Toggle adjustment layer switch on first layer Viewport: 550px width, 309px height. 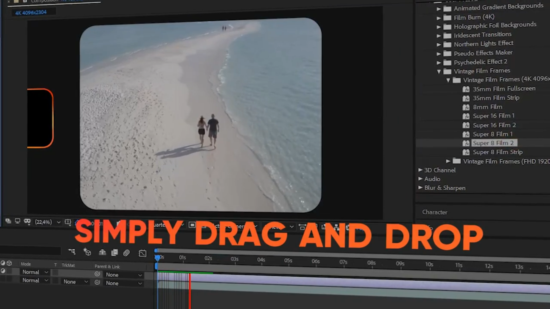click(3, 271)
